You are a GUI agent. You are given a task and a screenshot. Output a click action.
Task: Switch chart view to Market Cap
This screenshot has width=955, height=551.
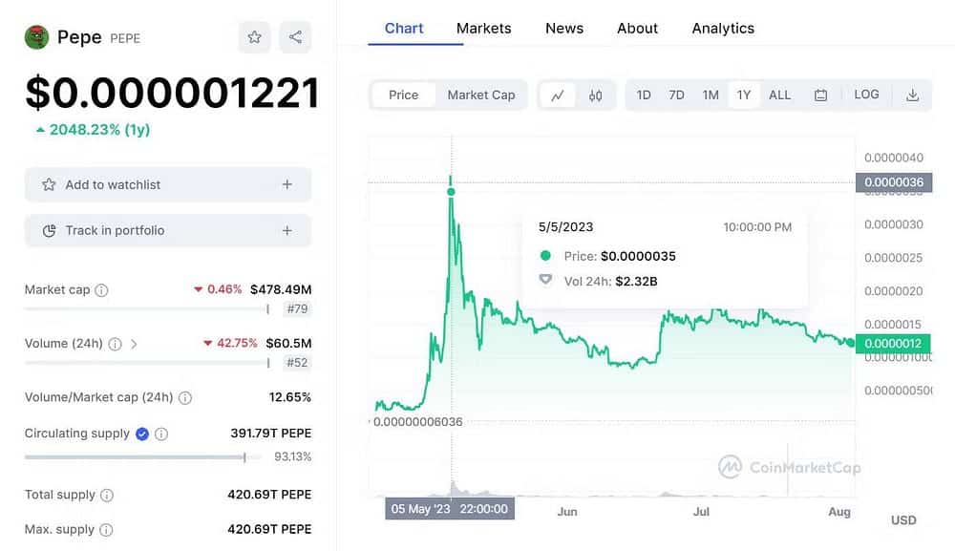coord(479,95)
